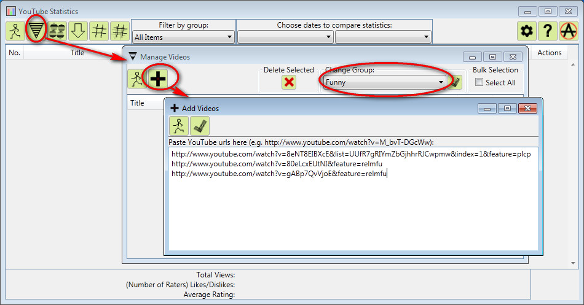584x305 pixels.
Task: Click running man icon in Manage Videos window
Action: tap(137, 79)
